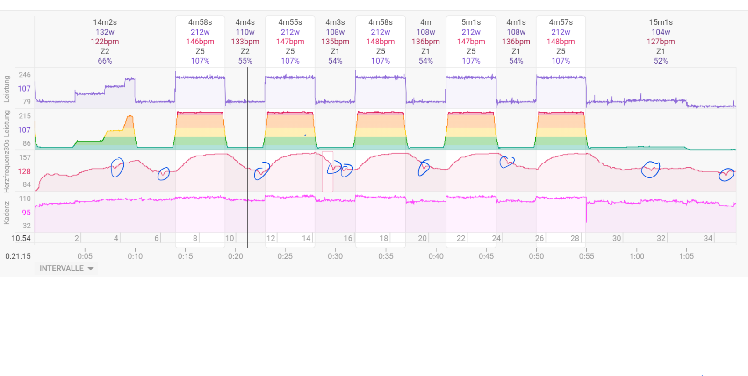
Task: Click the 0:40 time axis label
Action: click(436, 256)
